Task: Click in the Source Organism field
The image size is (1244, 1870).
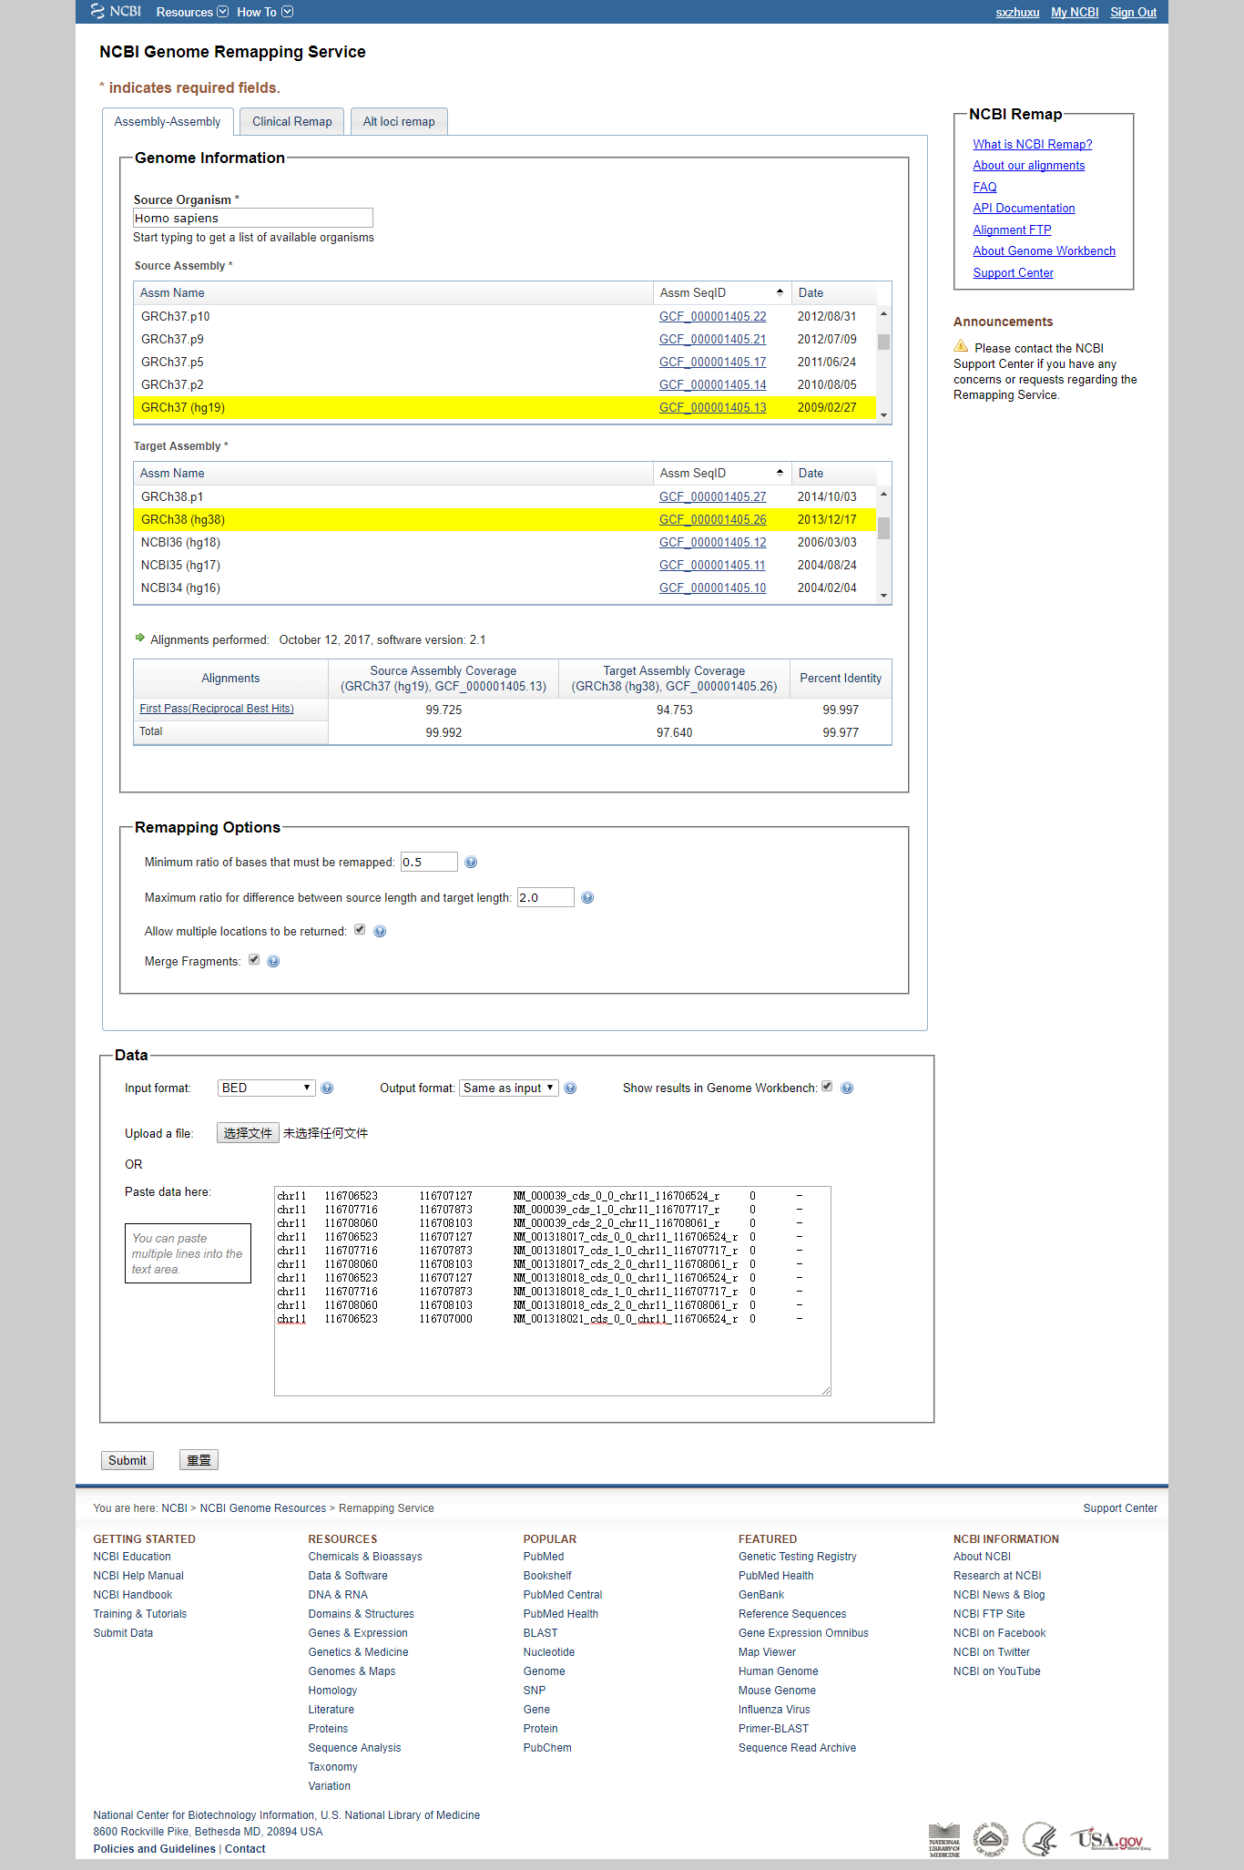Action: click(252, 218)
